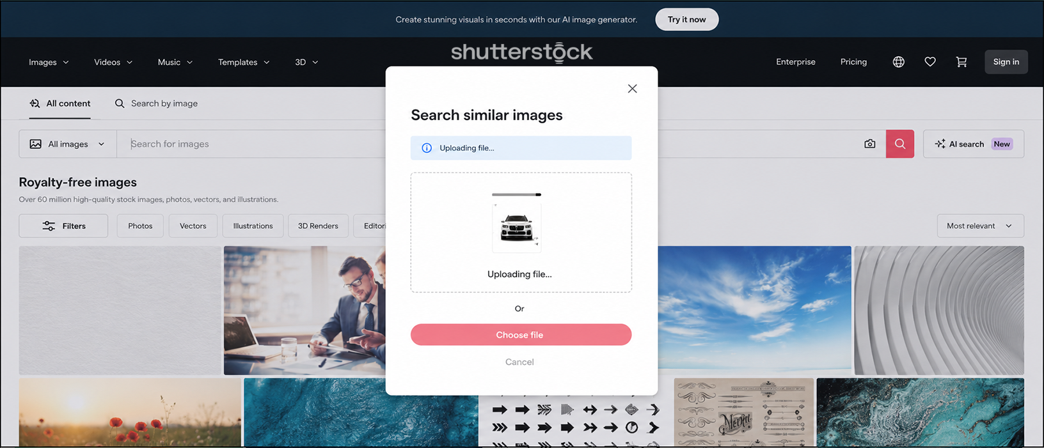Image resolution: width=1044 pixels, height=448 pixels.
Task: Open AI search
Action: (x=974, y=144)
